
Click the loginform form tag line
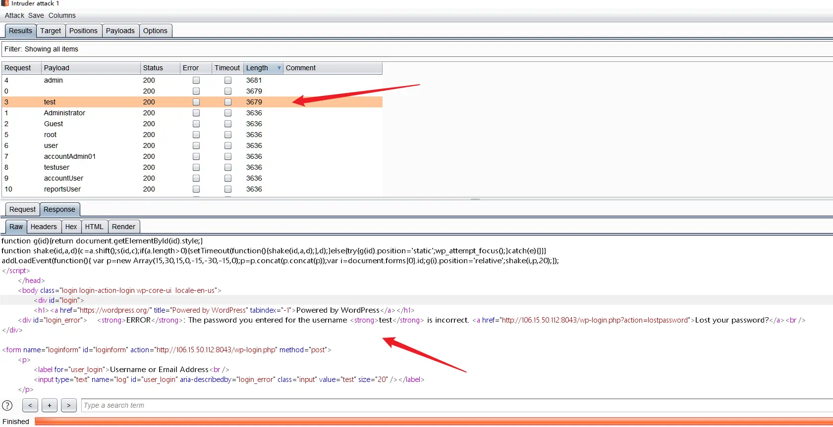[x=167, y=350]
